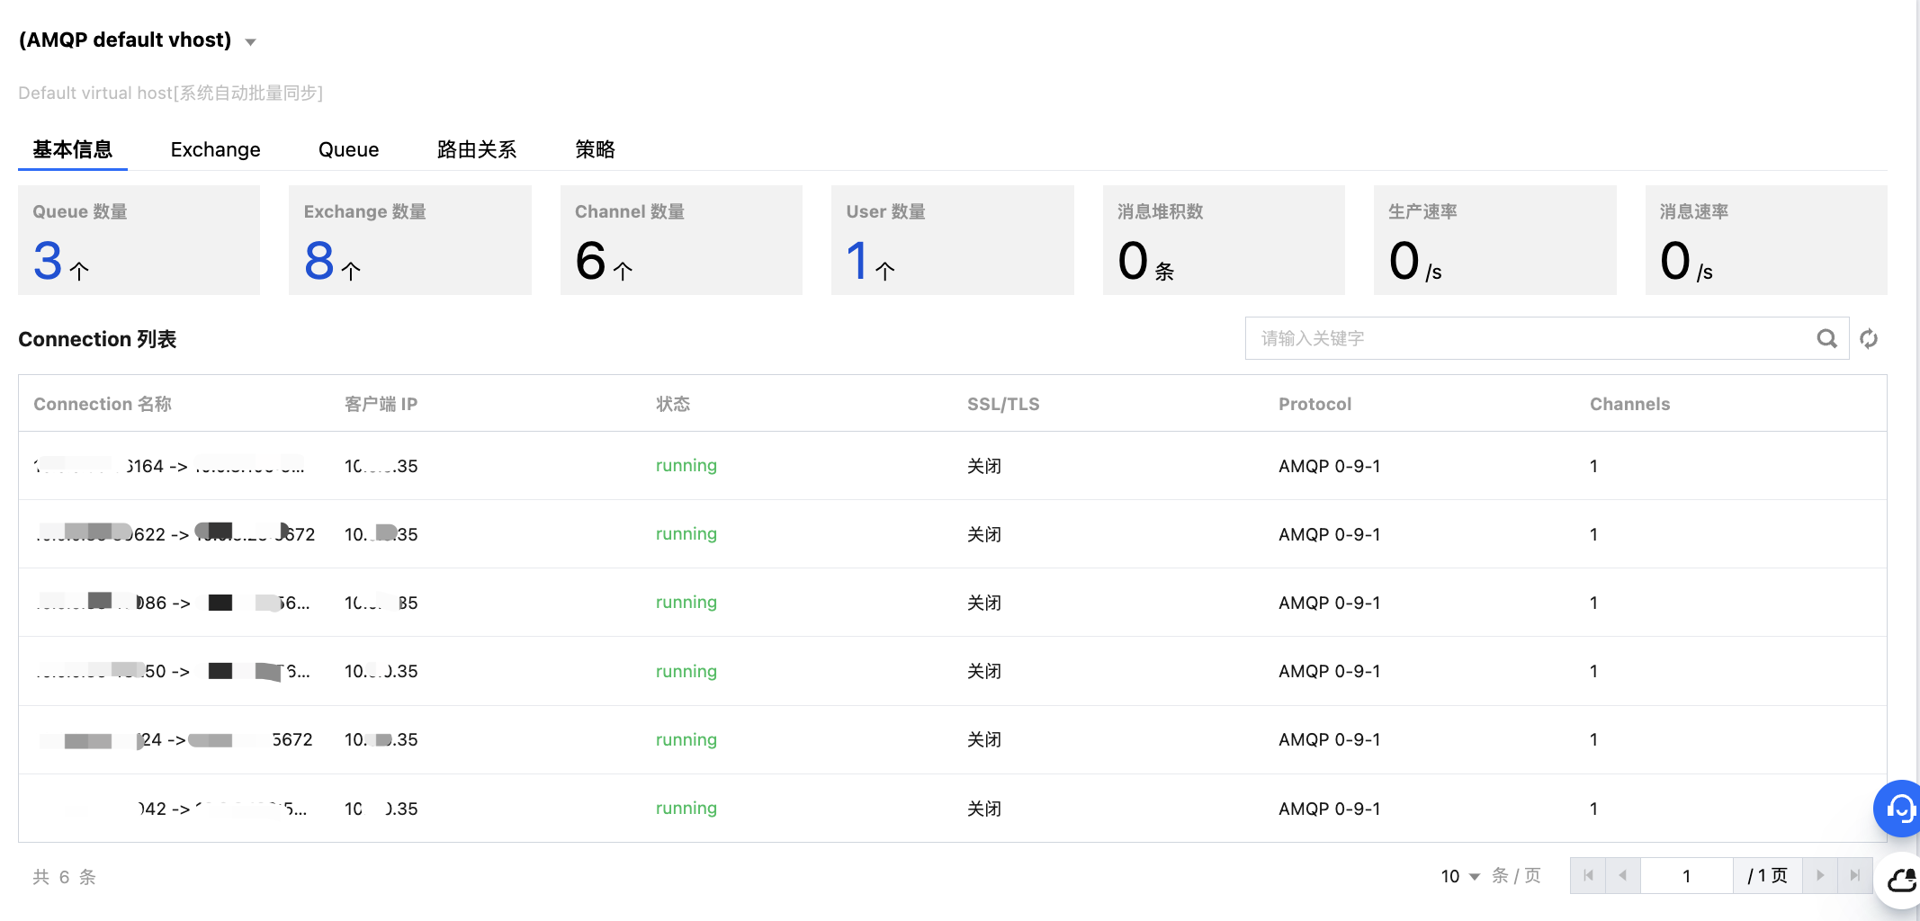Click the 生产速率 card value

coord(1404,261)
